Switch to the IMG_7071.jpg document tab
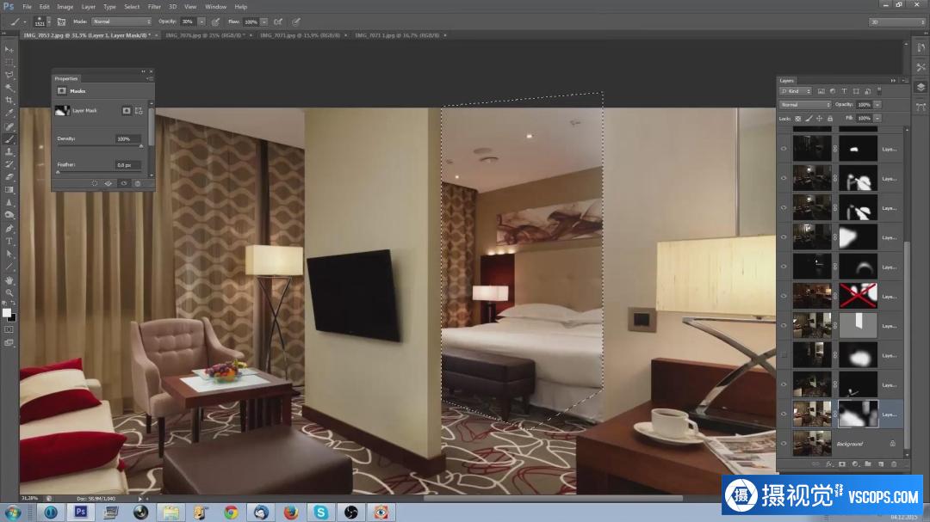The width and height of the screenshot is (930, 522). coord(301,35)
